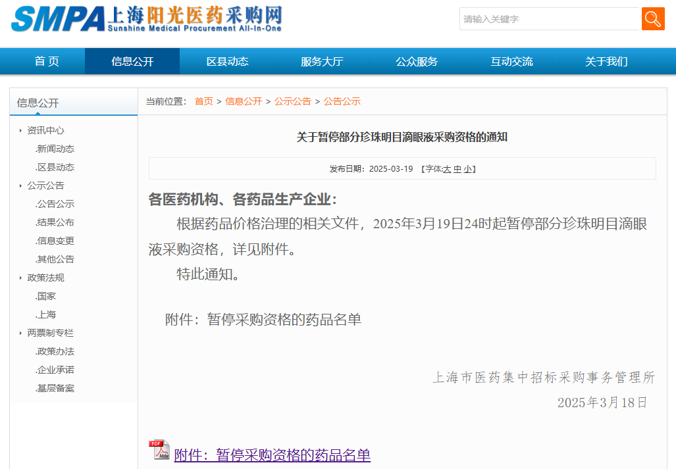Click the orange search magnifier button
676x469 pixels.
[653, 19]
